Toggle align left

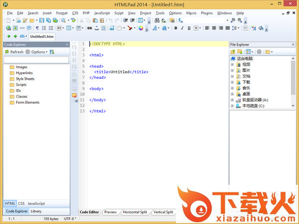coord(207,28)
